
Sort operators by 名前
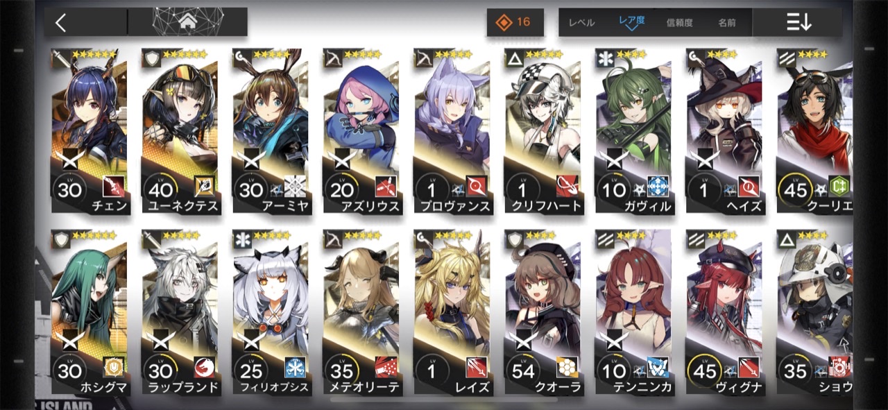pos(727,23)
